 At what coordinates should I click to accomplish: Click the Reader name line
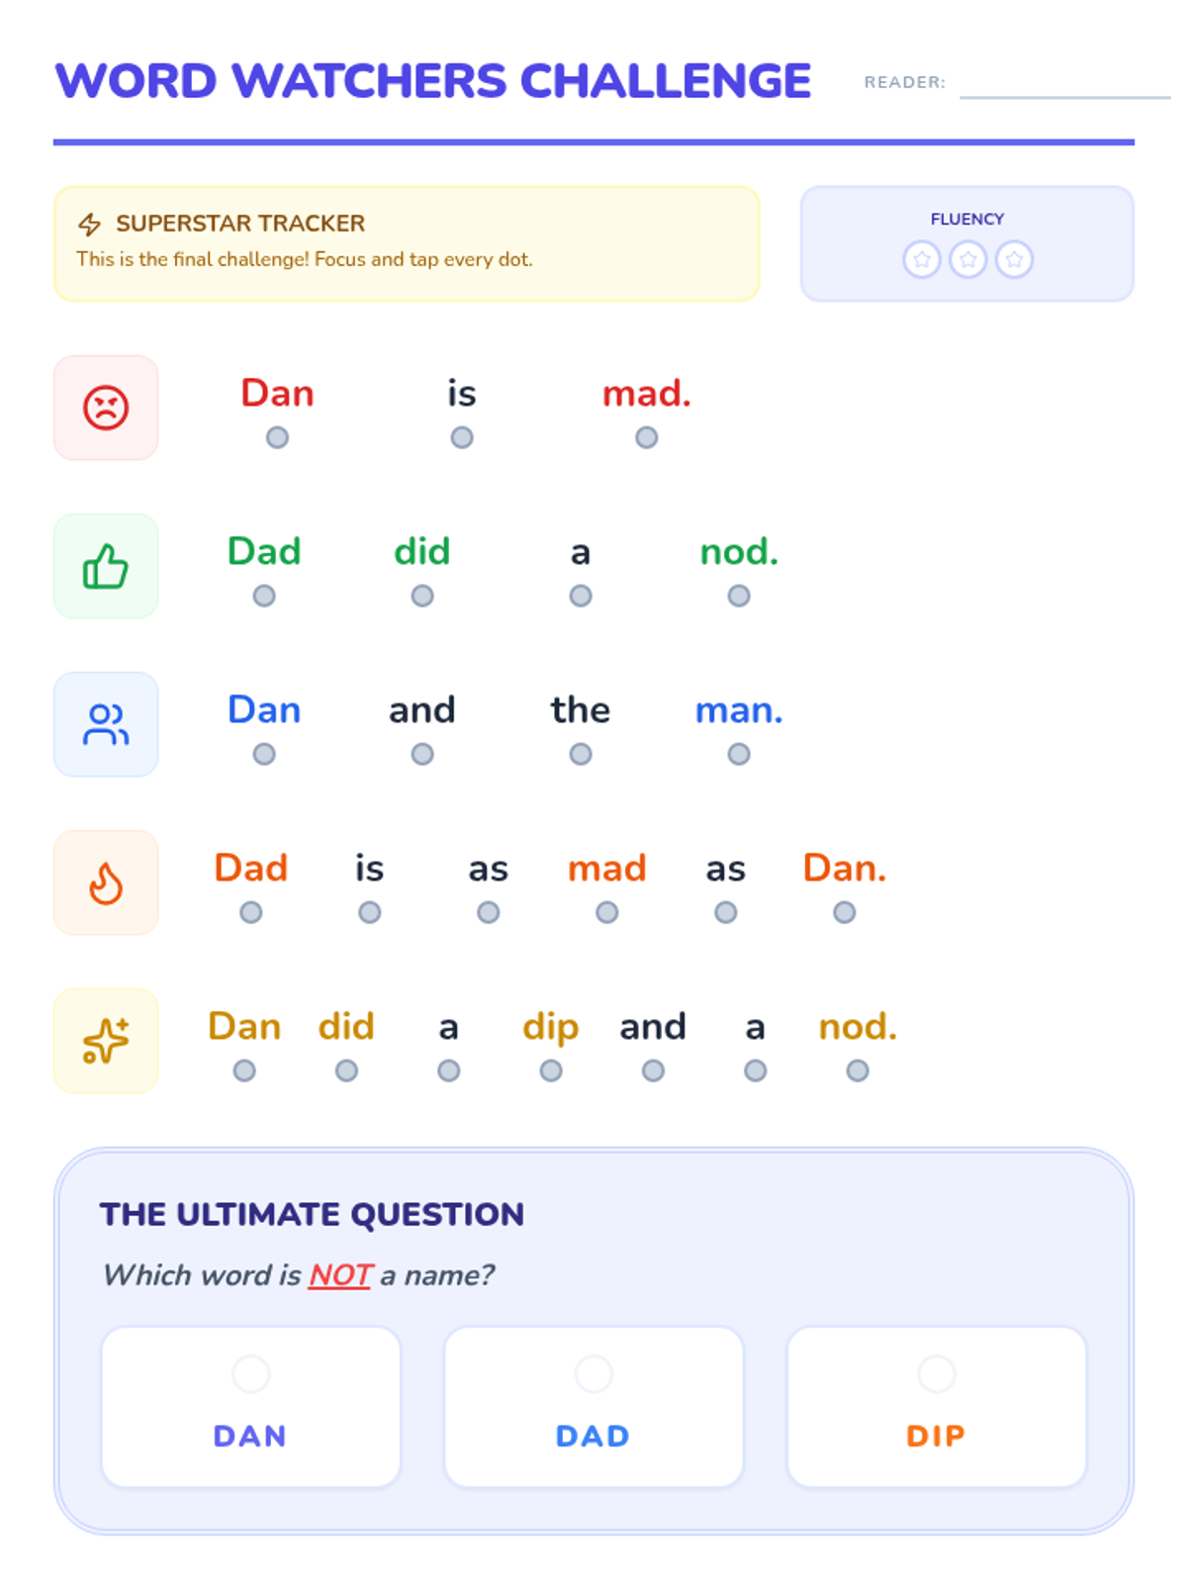pyautogui.click(x=1063, y=87)
